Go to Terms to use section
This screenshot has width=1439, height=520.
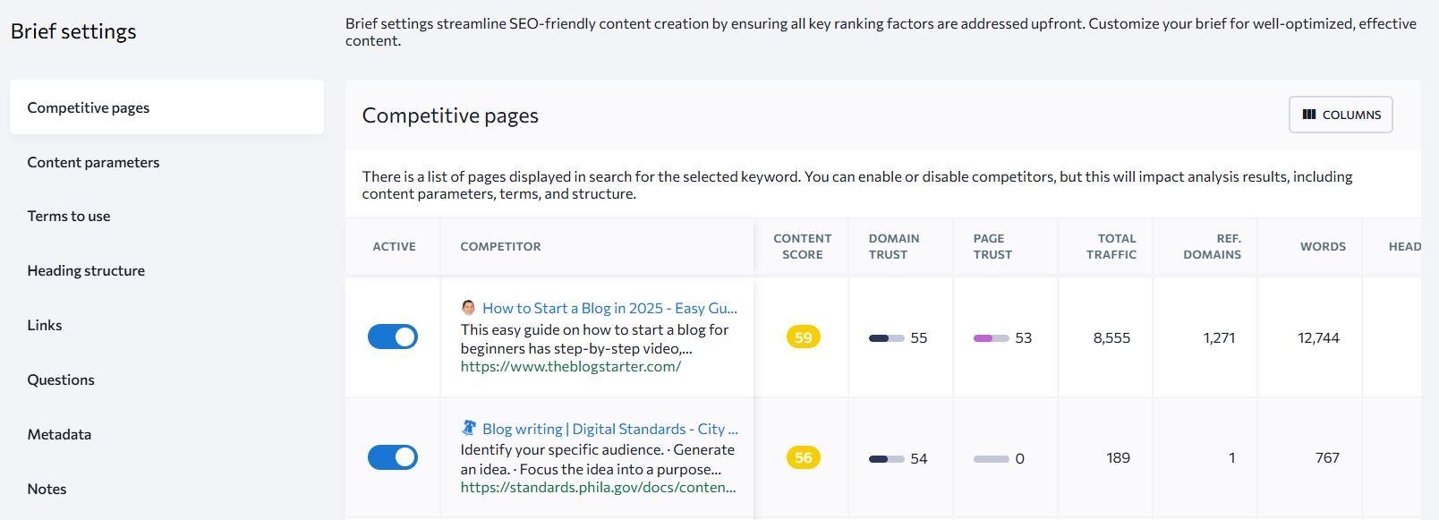coord(69,216)
